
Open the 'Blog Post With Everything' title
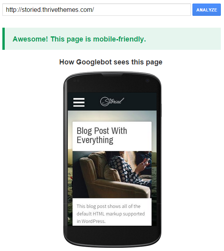point(102,136)
